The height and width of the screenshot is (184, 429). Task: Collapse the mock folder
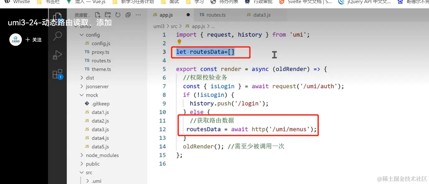tap(89, 95)
